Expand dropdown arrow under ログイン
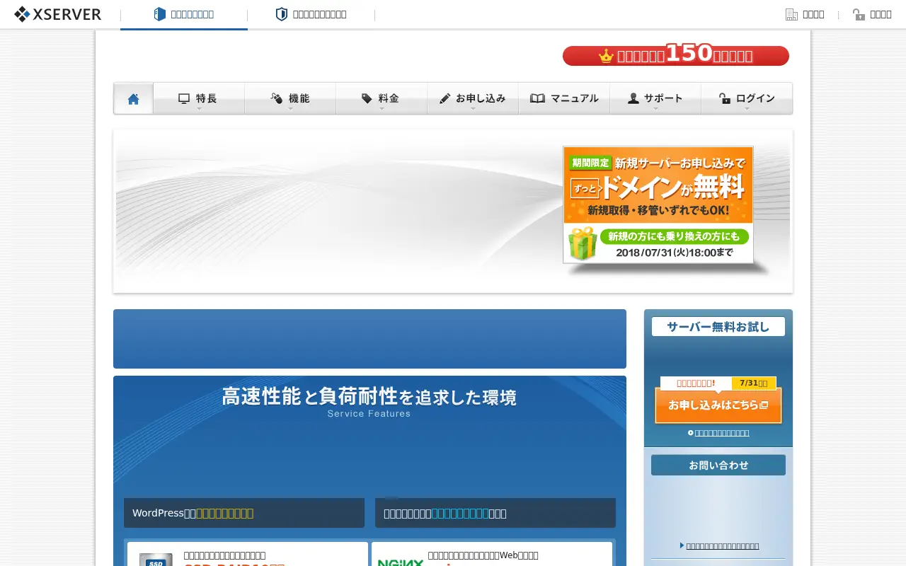The width and height of the screenshot is (906, 566). 747,109
